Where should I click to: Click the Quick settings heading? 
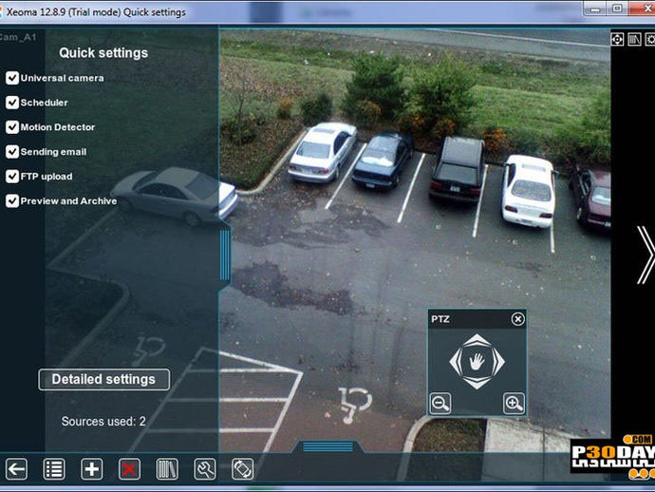pos(103,53)
